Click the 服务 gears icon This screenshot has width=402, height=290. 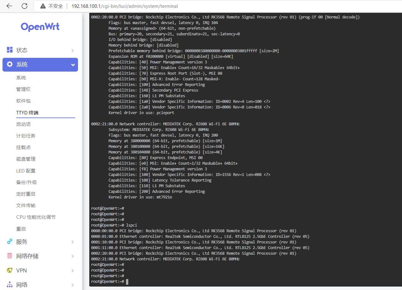click(x=10, y=242)
